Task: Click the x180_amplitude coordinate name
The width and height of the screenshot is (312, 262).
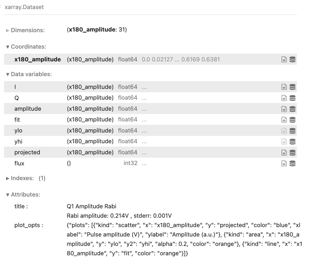Action: [37, 59]
